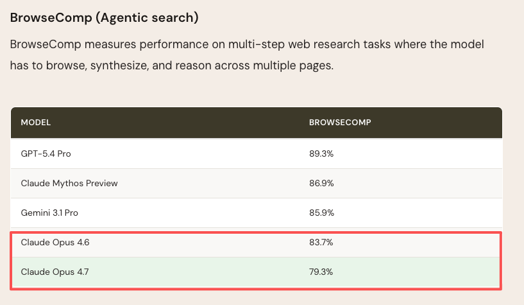Click the 85.9% score value

point(321,213)
